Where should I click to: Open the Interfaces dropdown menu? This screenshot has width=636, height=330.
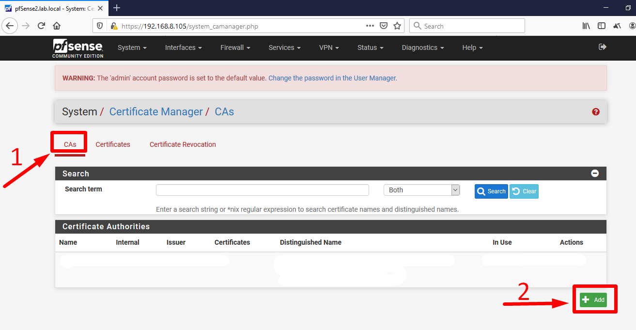pyautogui.click(x=183, y=47)
